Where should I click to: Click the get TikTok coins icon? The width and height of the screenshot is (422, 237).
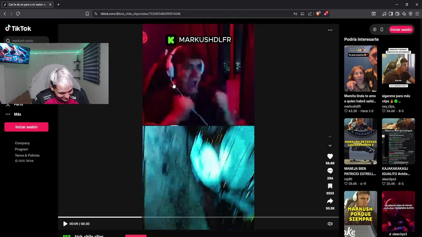pos(375,30)
